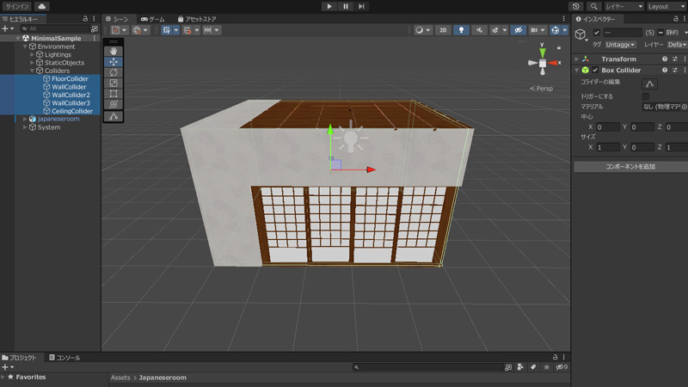Toggle scene lighting with the lightbulb icon
This screenshot has width=688, height=387.
tap(462, 30)
